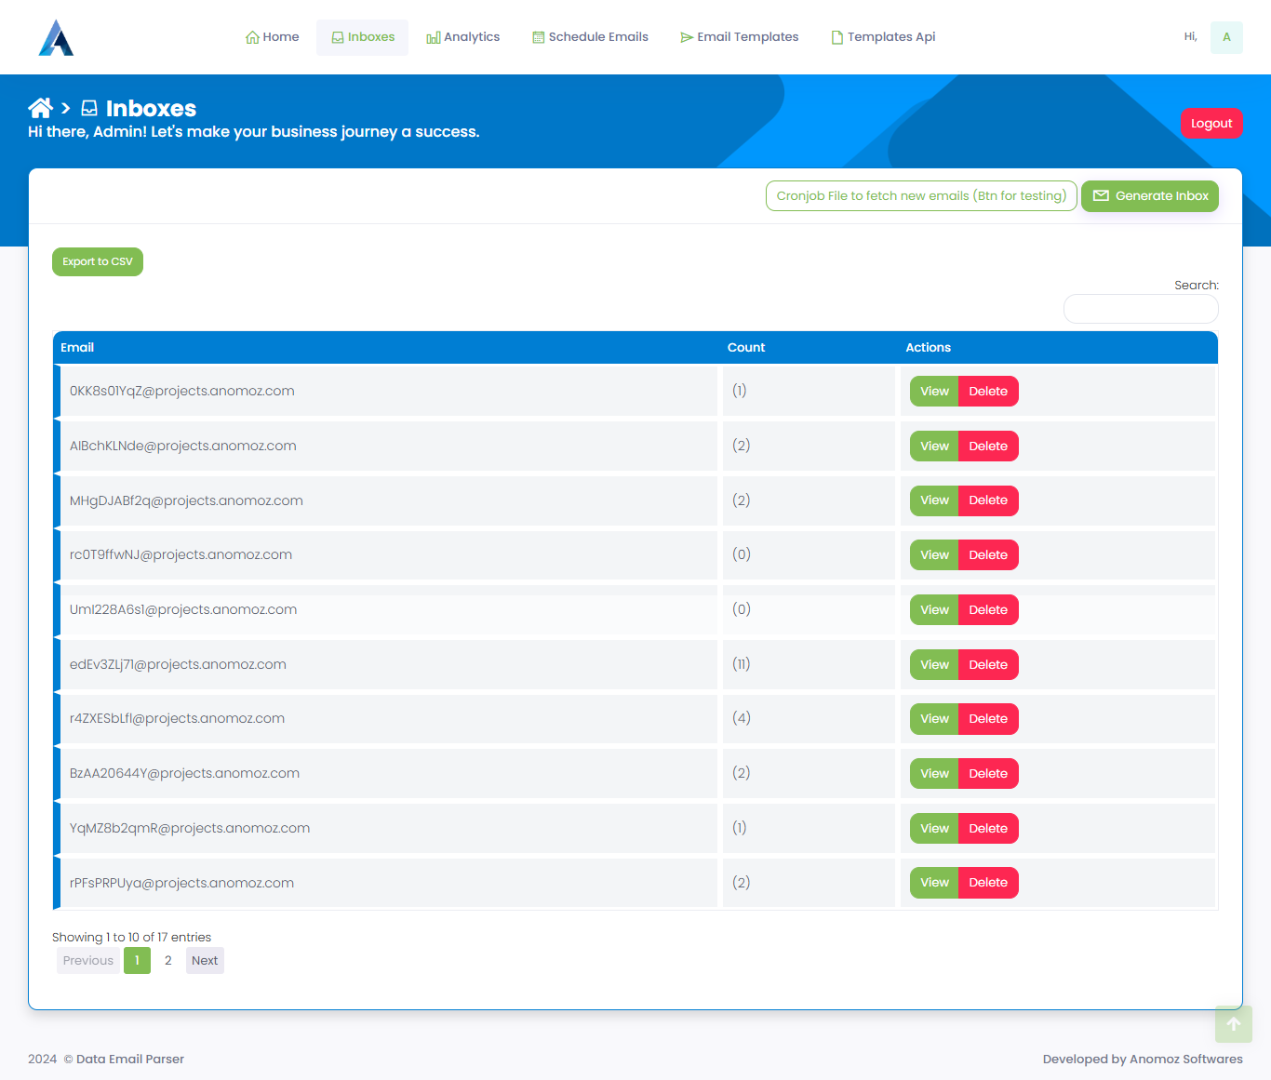
Task: Click the home icon in the breadcrumb
Action: coord(40,108)
